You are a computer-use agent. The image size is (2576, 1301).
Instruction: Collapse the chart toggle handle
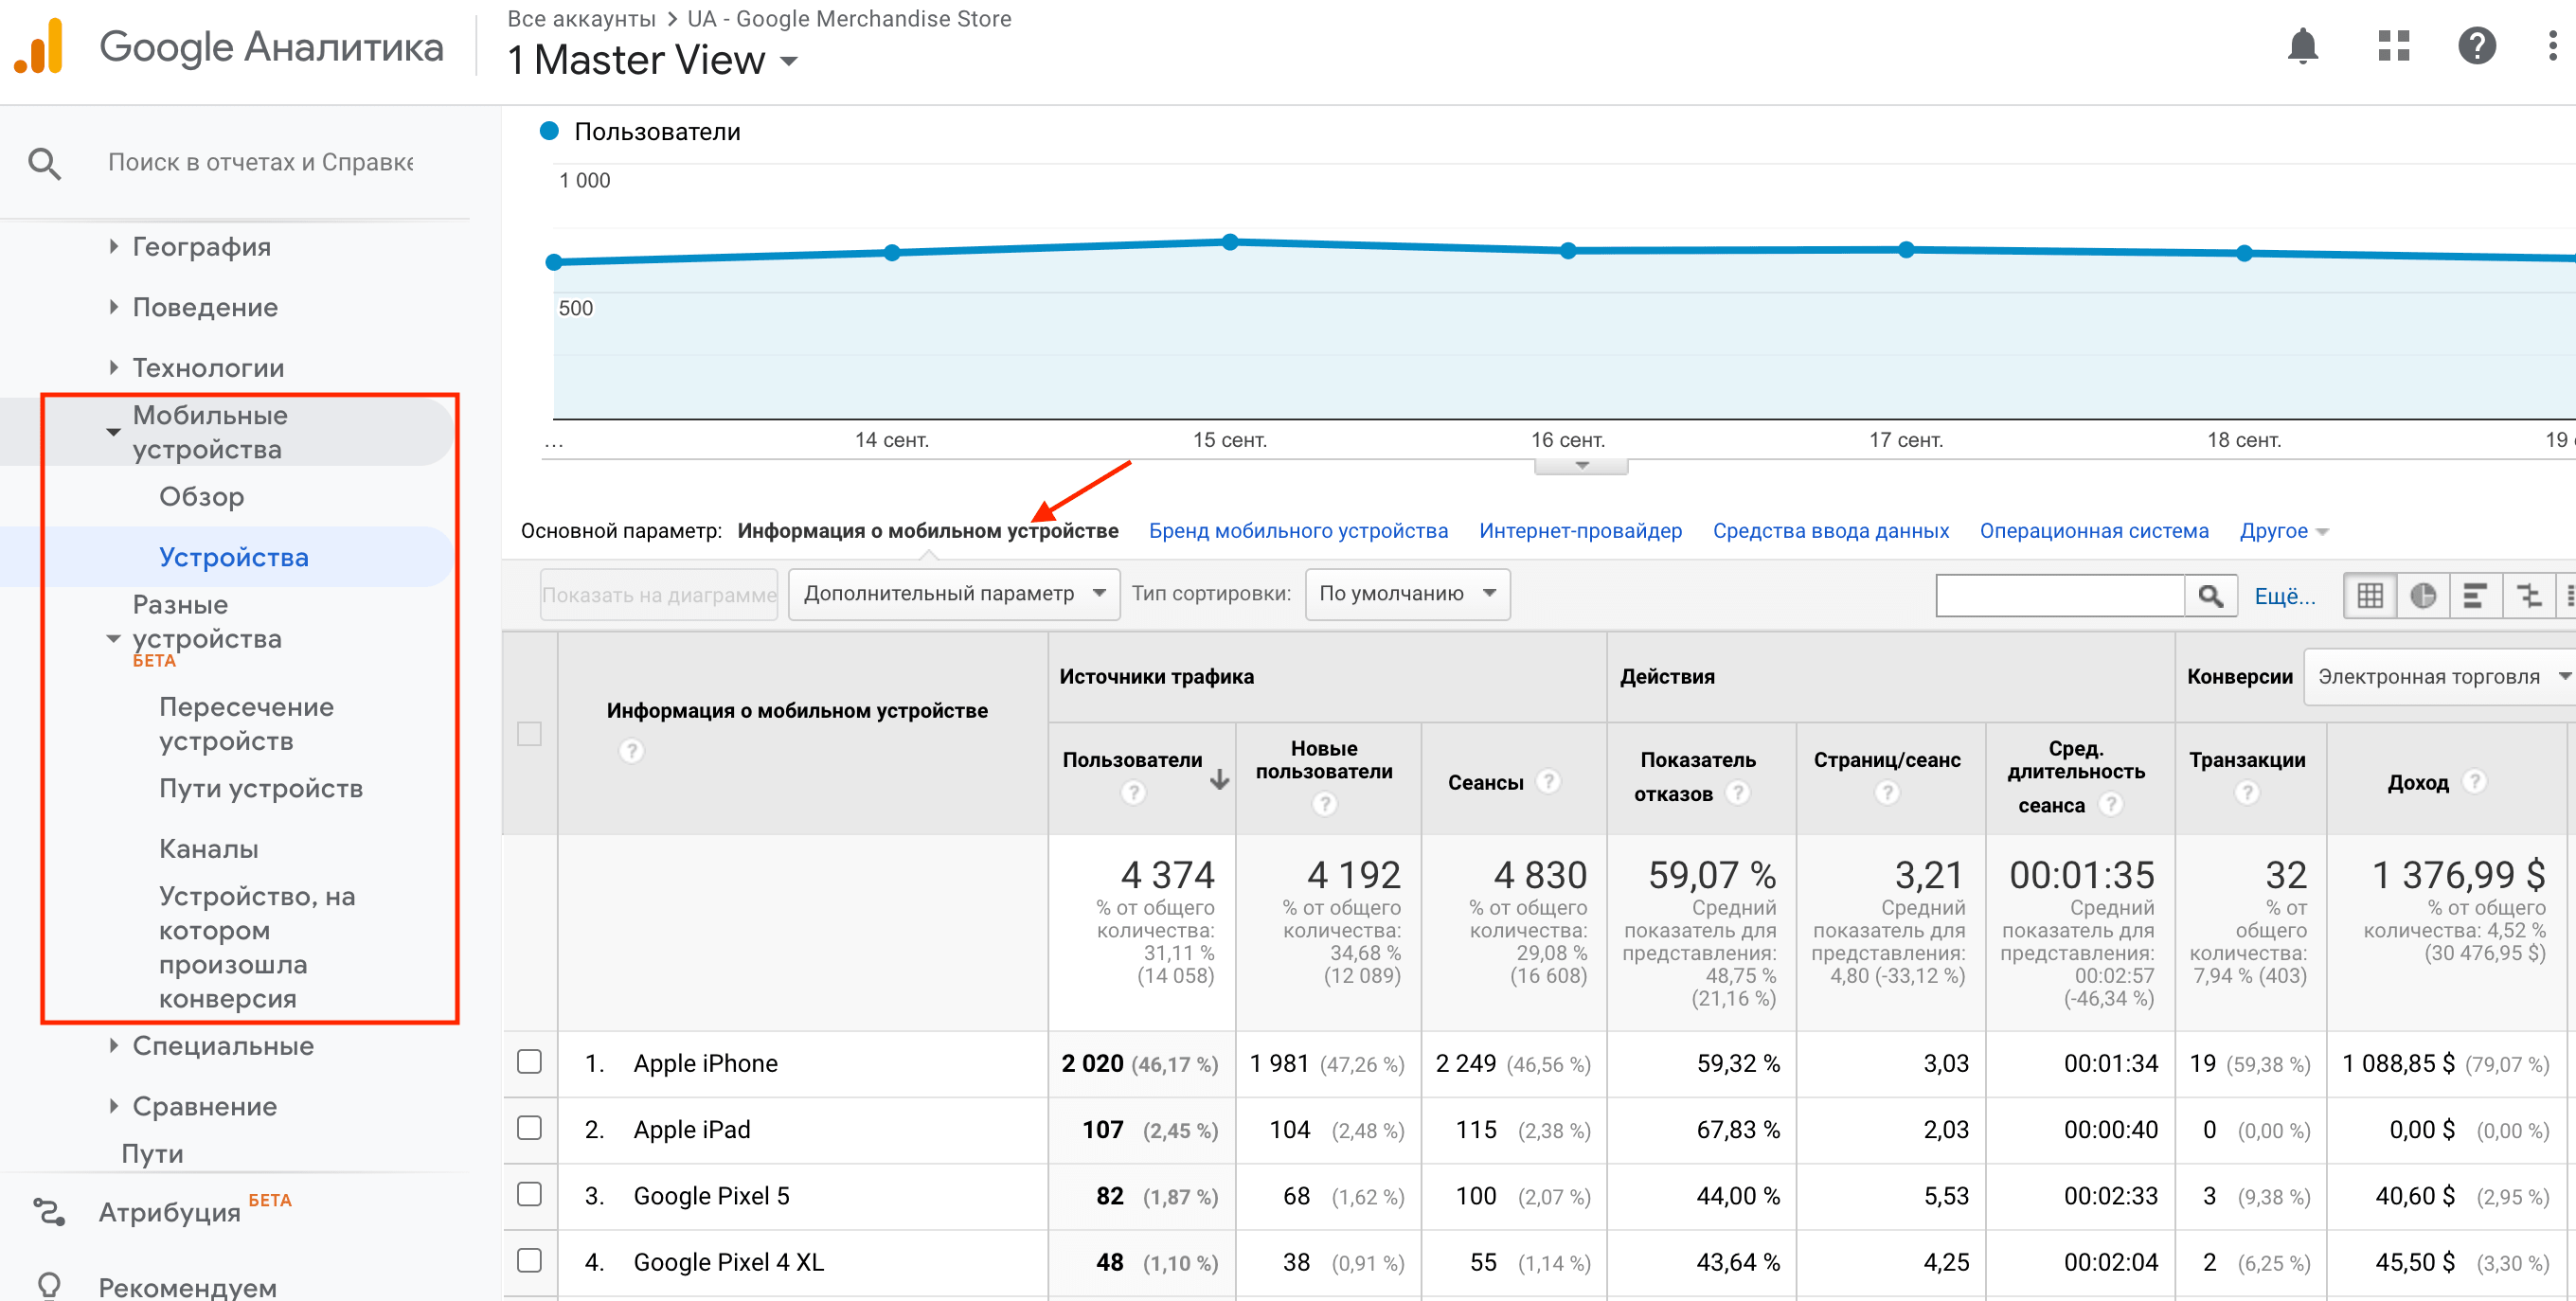coord(1581,466)
